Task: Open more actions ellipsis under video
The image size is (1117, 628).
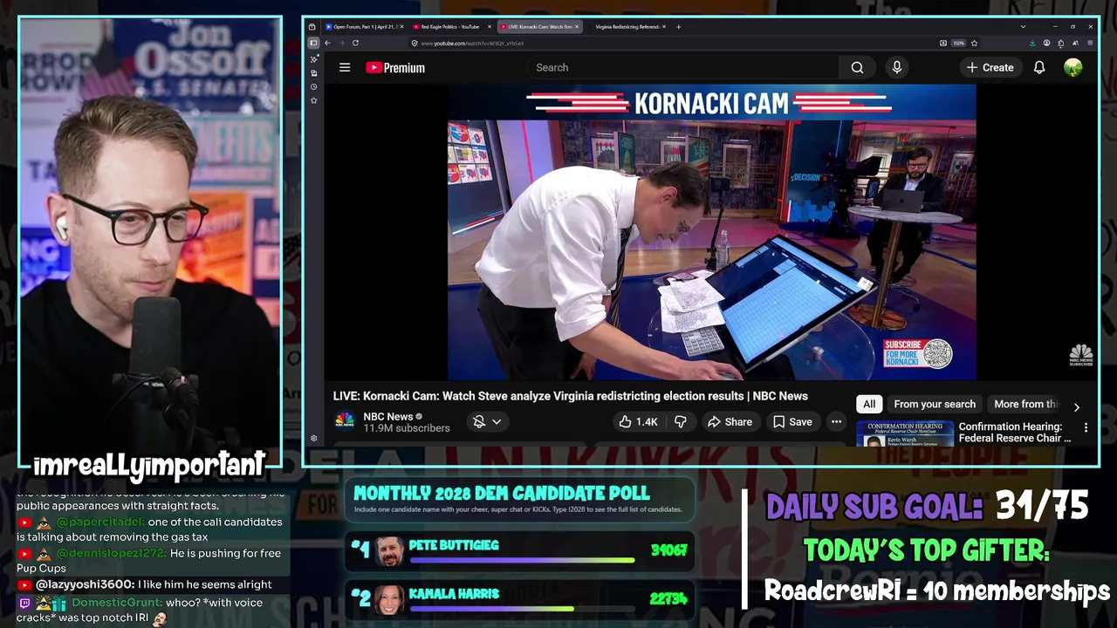Action: (836, 421)
